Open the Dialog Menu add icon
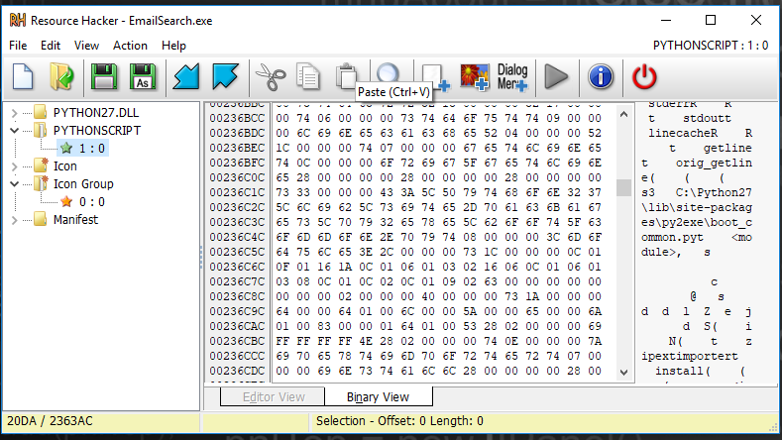Image resolution: width=782 pixels, height=440 pixels. coord(512,77)
